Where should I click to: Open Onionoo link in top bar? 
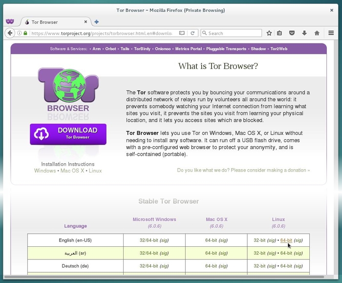pos(163,49)
